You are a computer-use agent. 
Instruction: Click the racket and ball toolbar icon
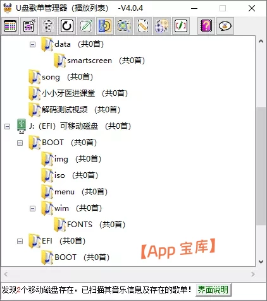pos(162,26)
